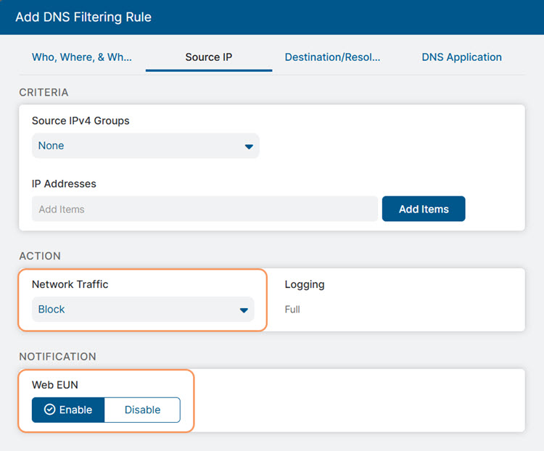Switch to the Who, Where, & When tab
This screenshot has width=544, height=451.
click(x=82, y=57)
